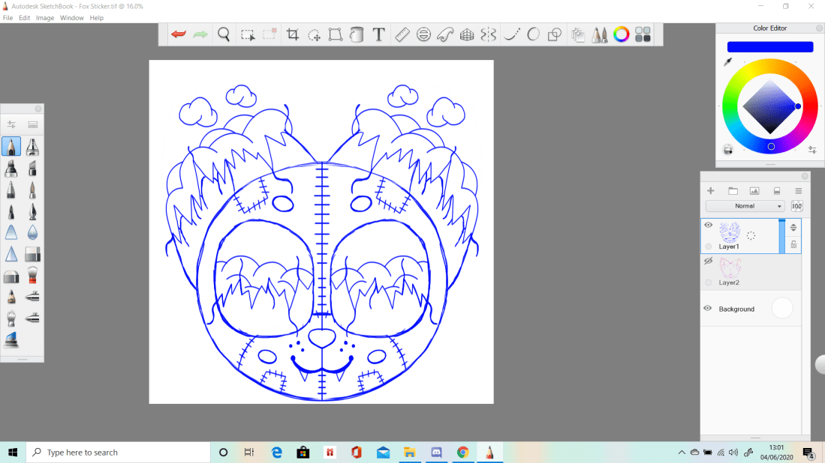Select the Flood Fill bucket tool

tap(357, 34)
